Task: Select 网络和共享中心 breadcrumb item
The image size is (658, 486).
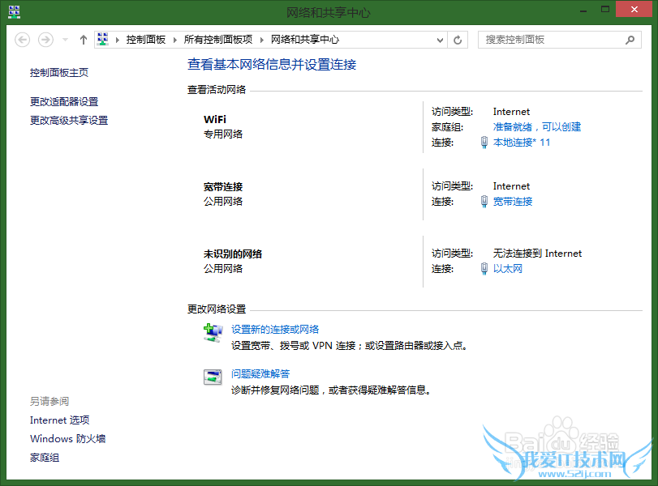Action: click(x=305, y=40)
